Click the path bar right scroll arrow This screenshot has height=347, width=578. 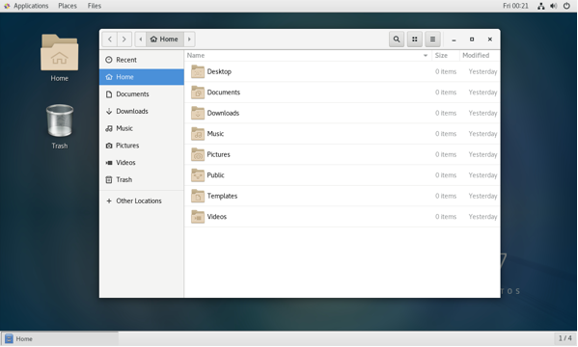coord(189,40)
